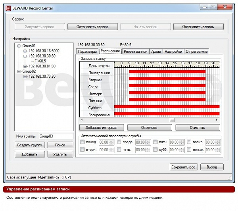The image size is (238, 211).
Task: Stop the service with Остановить сервис
Action: [x=92, y=27]
